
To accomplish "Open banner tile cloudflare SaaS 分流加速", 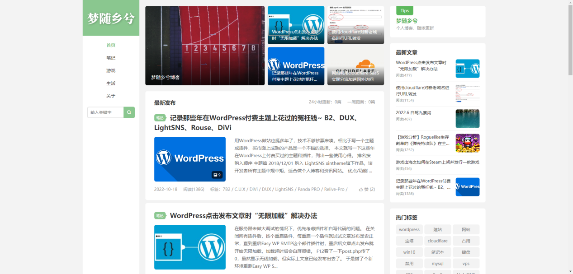I will pyautogui.click(x=355, y=66).
